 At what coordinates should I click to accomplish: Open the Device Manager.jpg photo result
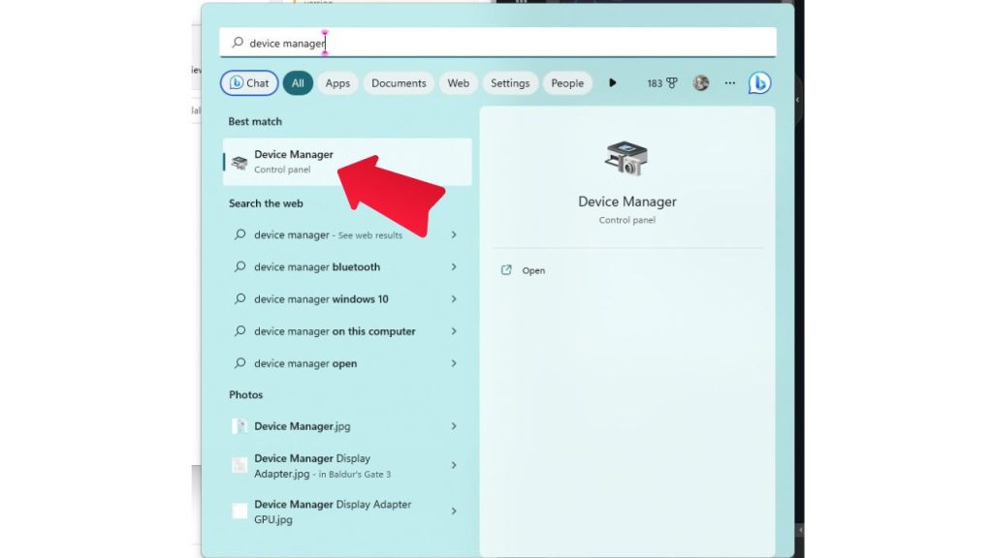[346, 426]
